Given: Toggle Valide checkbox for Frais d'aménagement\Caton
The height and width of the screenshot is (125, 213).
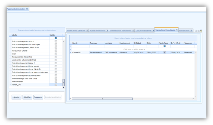Looking at the screenshot, I should coord(56,41).
